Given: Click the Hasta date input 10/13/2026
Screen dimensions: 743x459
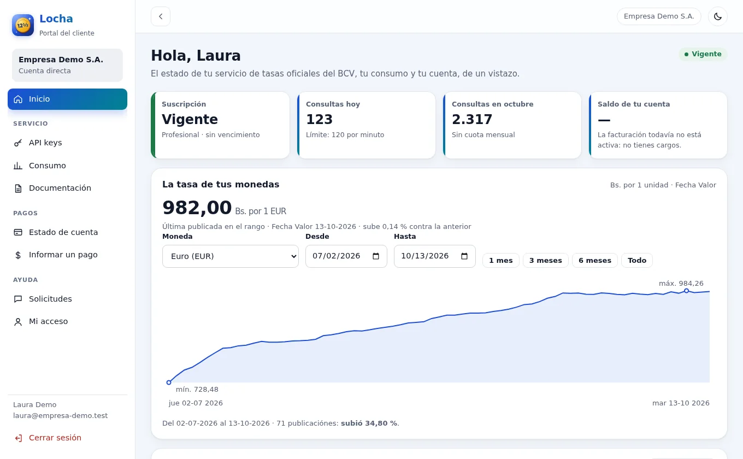Looking at the screenshot, I should pos(435,256).
